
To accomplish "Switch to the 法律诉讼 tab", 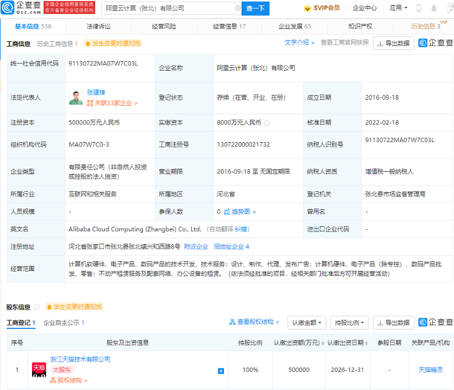I will tap(99, 27).
